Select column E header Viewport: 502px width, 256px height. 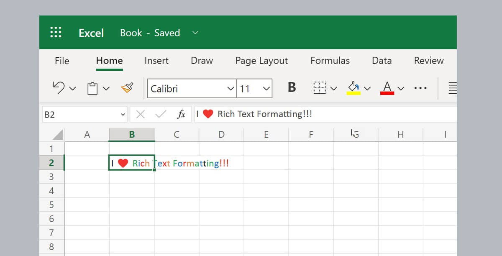coord(266,135)
